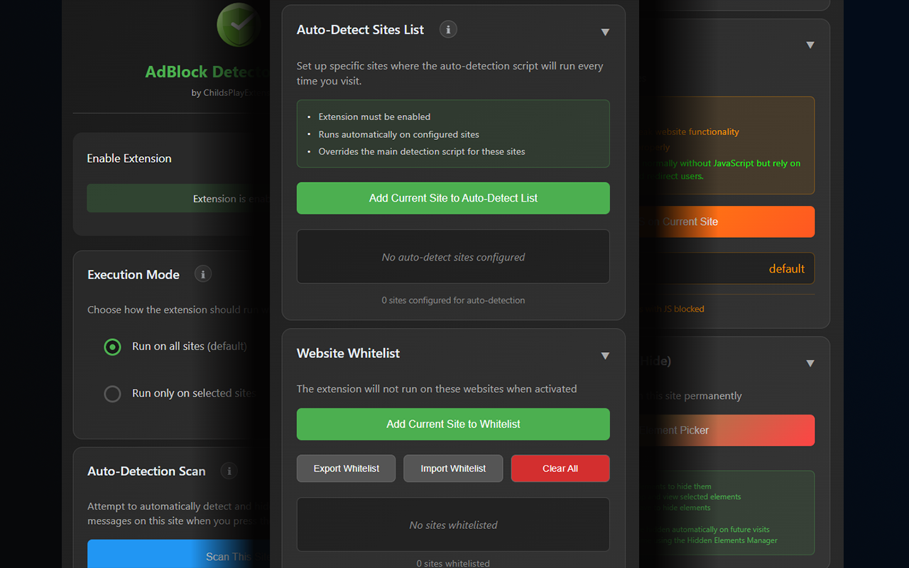909x568 pixels.
Task: Click the orange 'default' value field
Action: [727, 268]
